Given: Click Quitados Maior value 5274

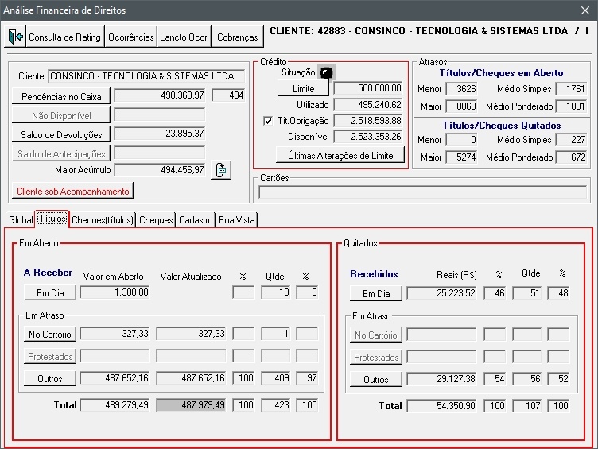Looking at the screenshot, I should [461, 157].
